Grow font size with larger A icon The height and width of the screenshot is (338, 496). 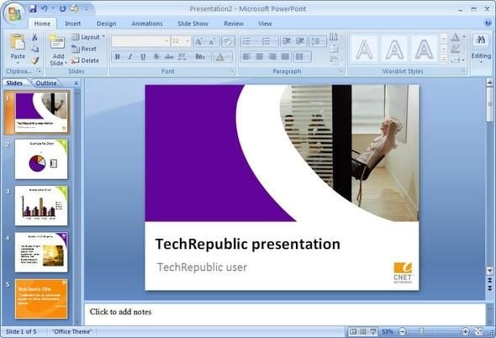(x=198, y=41)
